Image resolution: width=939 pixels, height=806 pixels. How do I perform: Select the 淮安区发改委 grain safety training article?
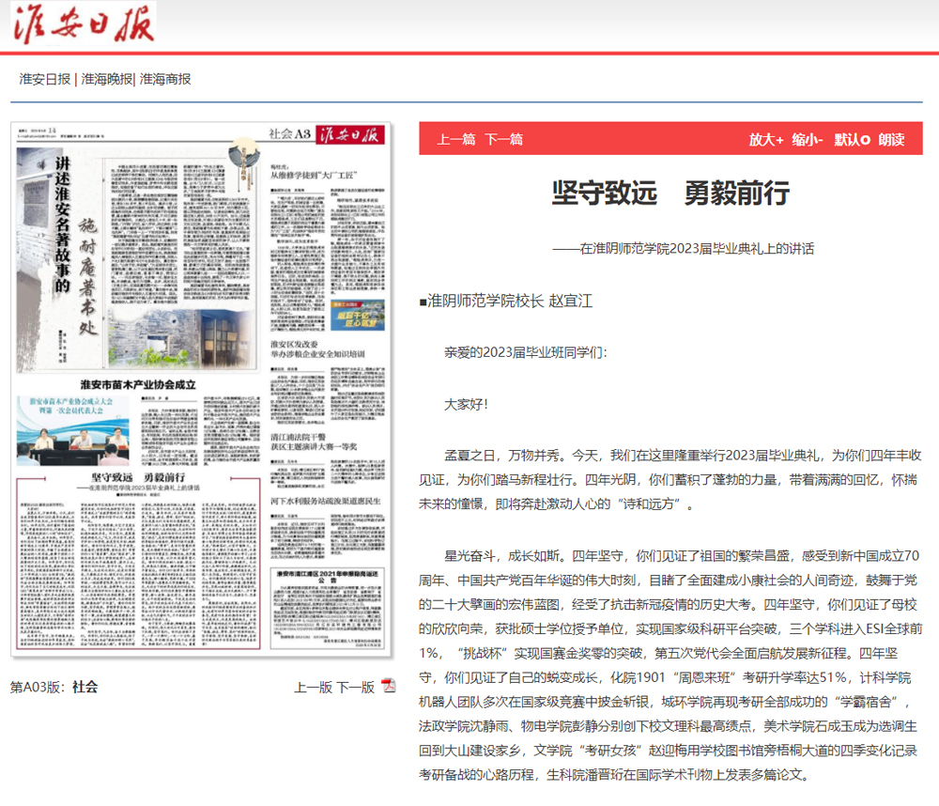tap(327, 382)
